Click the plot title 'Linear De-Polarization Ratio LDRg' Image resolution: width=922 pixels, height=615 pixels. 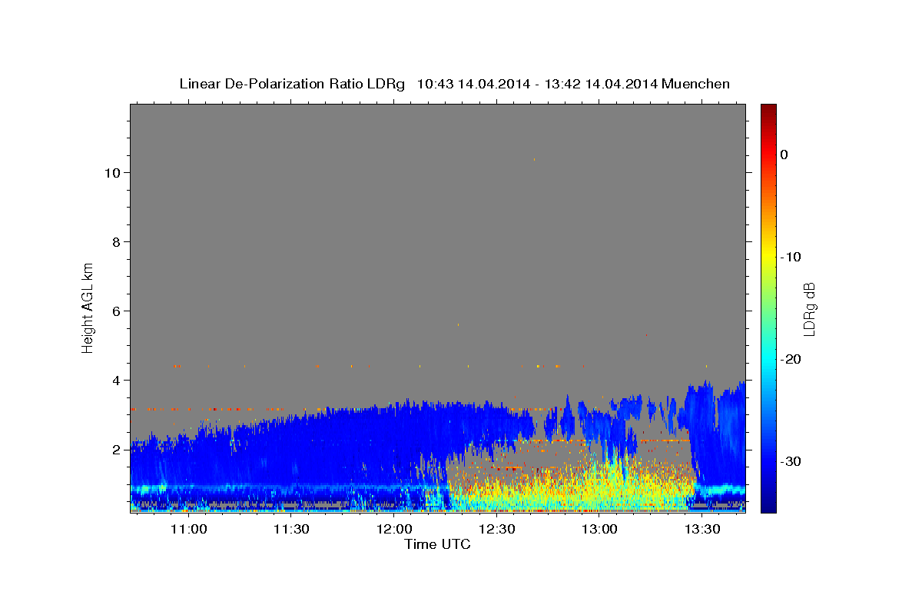tap(292, 84)
